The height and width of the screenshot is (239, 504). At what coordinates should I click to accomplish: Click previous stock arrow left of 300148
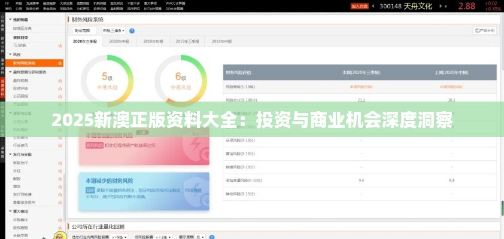(x=374, y=7)
